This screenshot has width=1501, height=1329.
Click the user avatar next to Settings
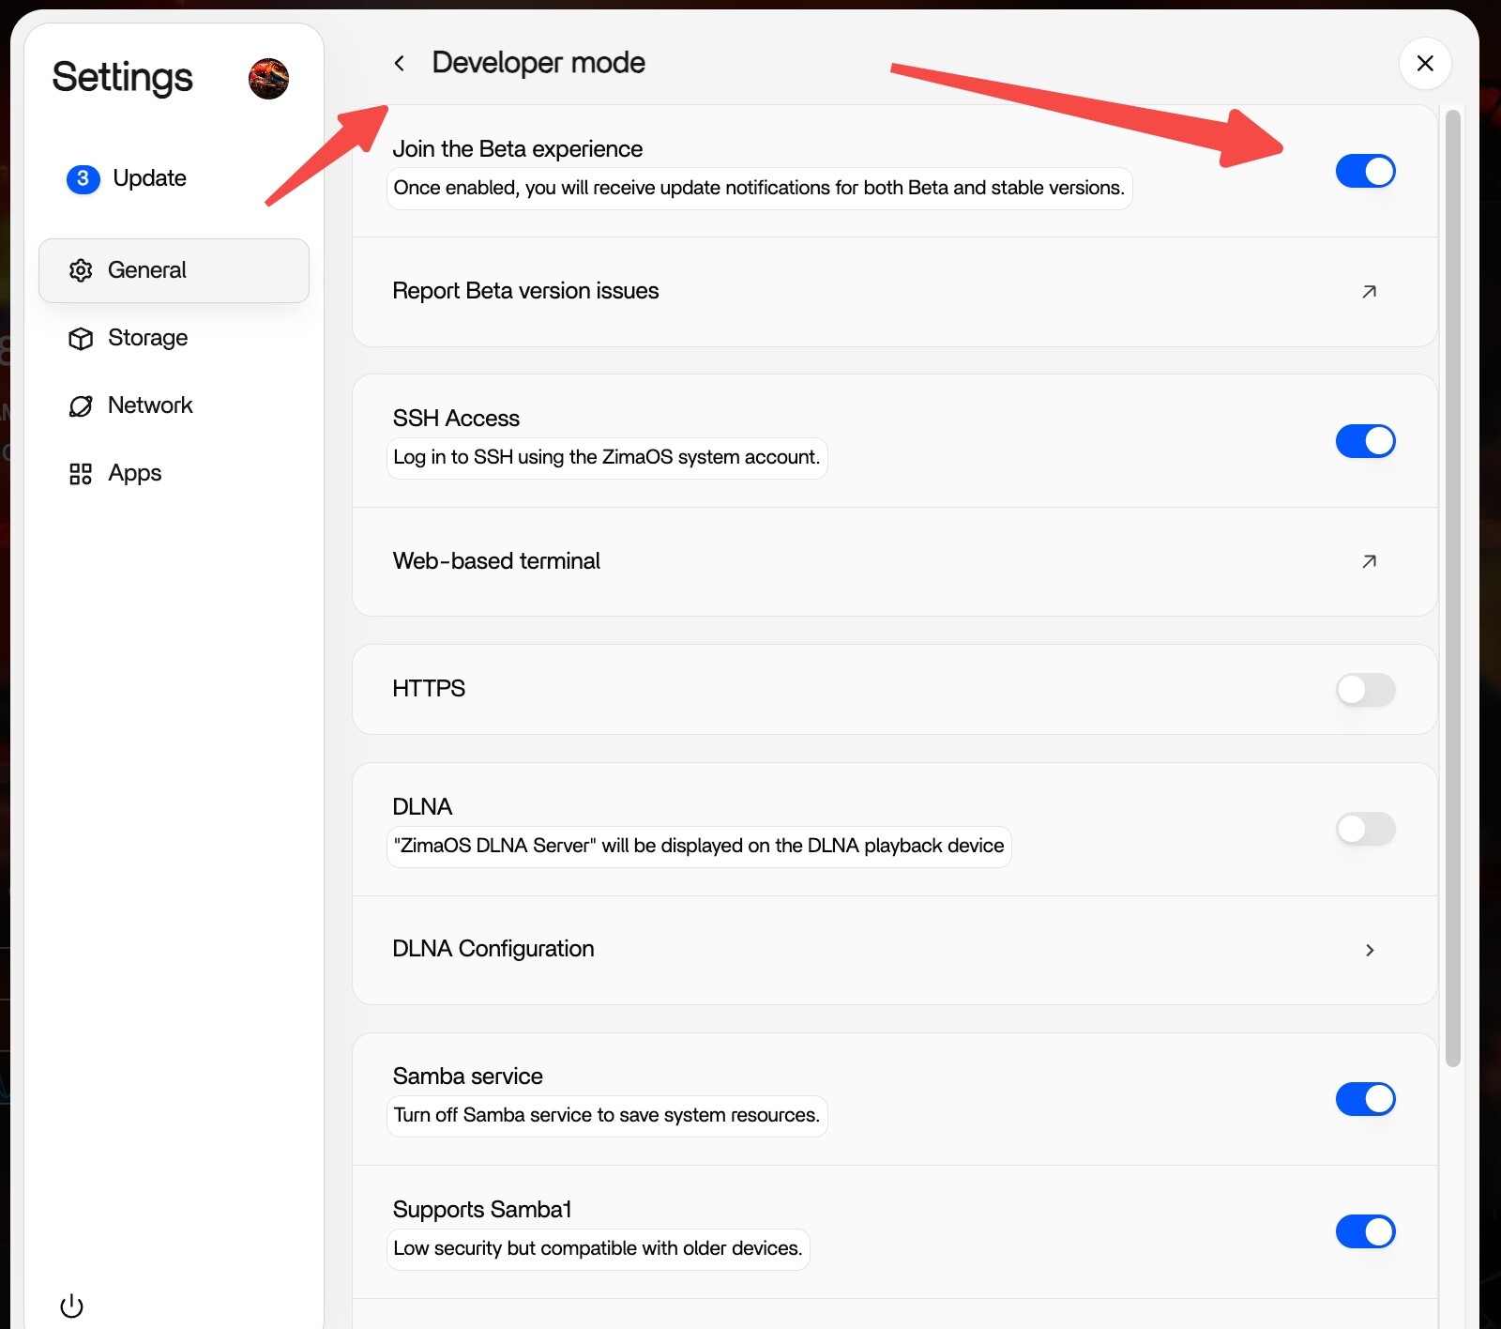coord(268,78)
